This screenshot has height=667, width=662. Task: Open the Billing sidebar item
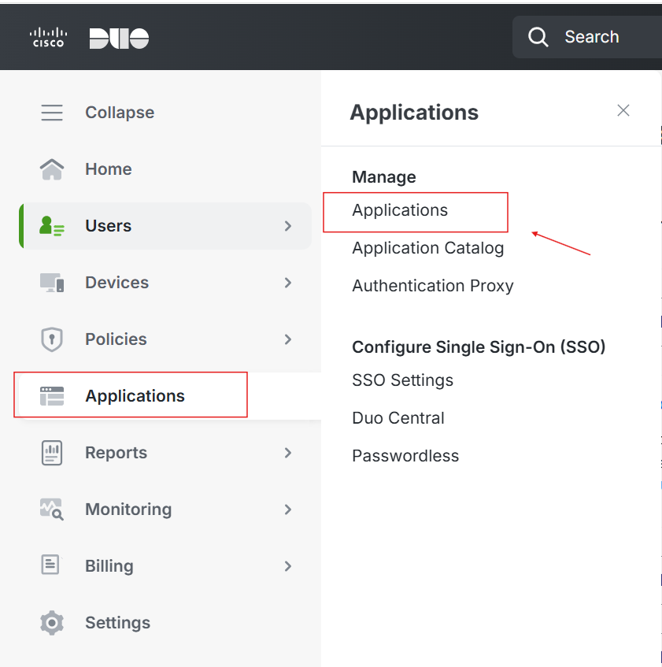point(109,566)
